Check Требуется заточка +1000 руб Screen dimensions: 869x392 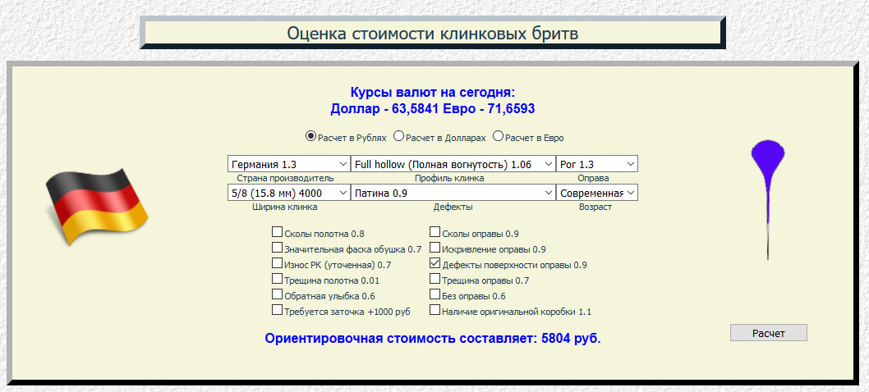pos(278,311)
